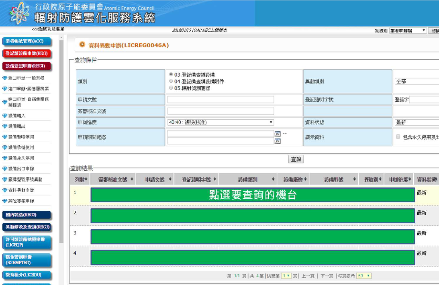Open the 每頁顯示 50 page size dropdown
This screenshot has height=285, width=439.
point(363,276)
